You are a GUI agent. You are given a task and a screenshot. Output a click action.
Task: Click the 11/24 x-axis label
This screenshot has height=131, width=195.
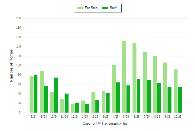[64, 117]
